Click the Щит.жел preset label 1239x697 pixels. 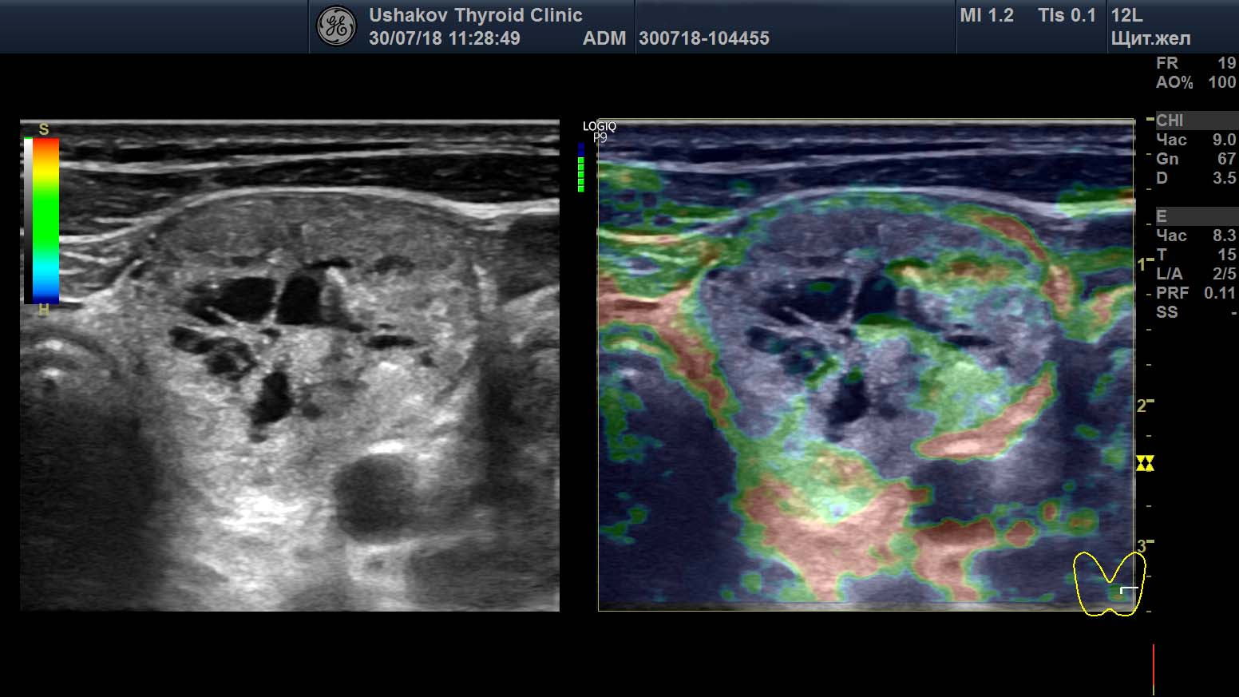pos(1150,38)
